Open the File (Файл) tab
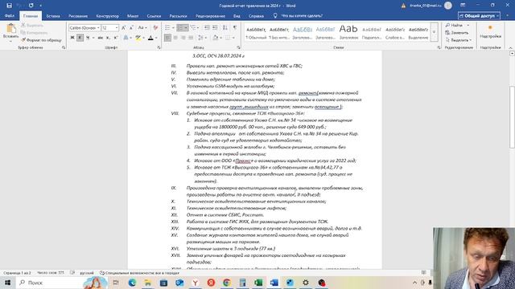Screen dimensions: 515x289 [10, 16]
